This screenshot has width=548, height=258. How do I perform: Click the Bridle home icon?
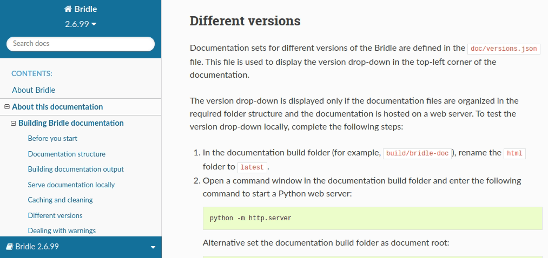click(x=68, y=9)
